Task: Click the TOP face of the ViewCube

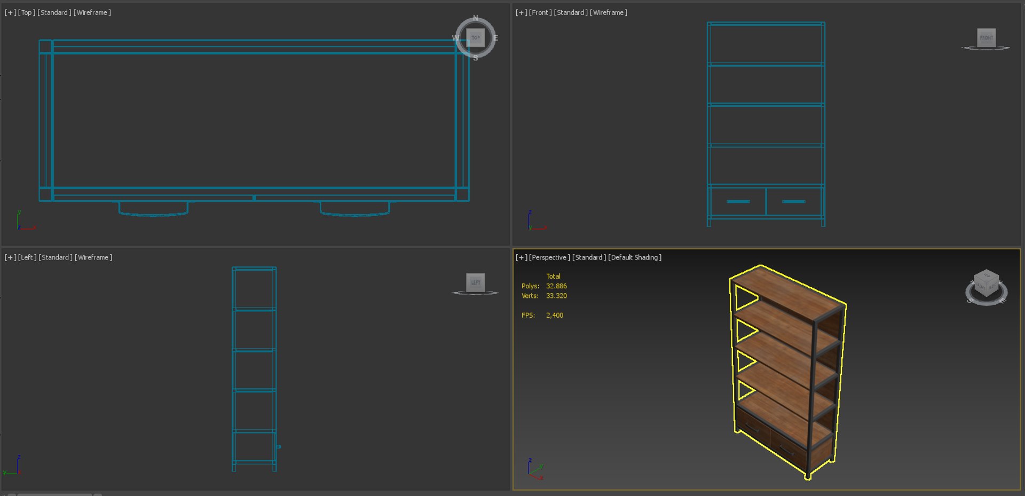Action: pyautogui.click(x=475, y=37)
